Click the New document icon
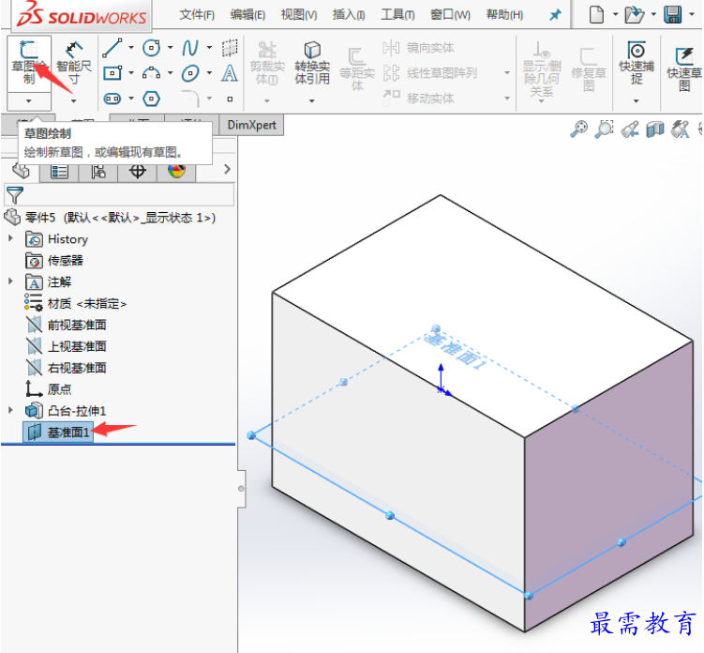Image resolution: width=704 pixels, height=653 pixels. tap(596, 14)
